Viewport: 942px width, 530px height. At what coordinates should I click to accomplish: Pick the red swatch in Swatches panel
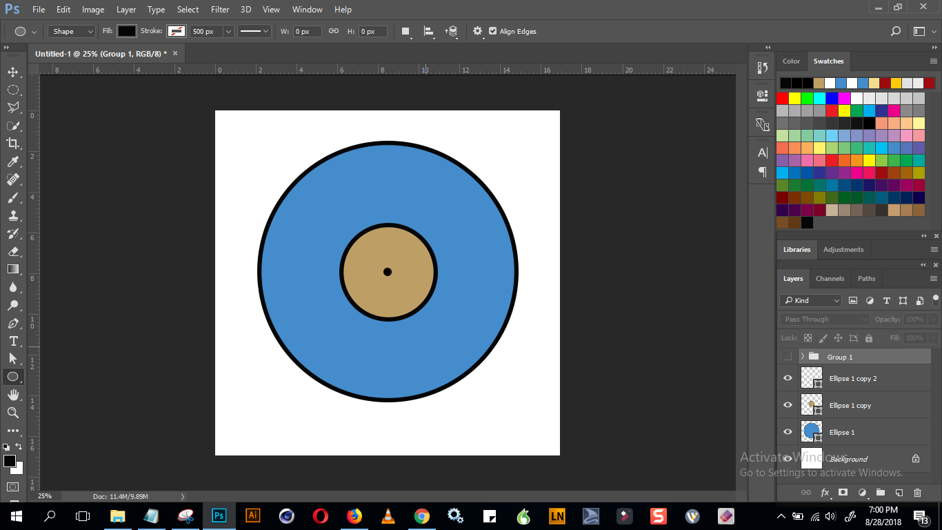(x=782, y=98)
